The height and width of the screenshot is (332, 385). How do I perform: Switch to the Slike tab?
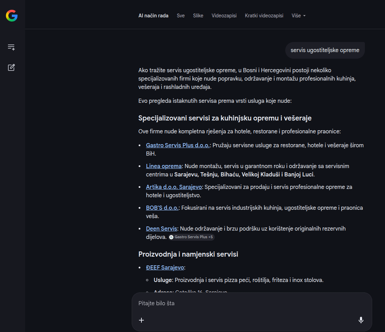click(198, 16)
